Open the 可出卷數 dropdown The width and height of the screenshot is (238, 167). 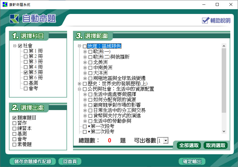point(166,141)
